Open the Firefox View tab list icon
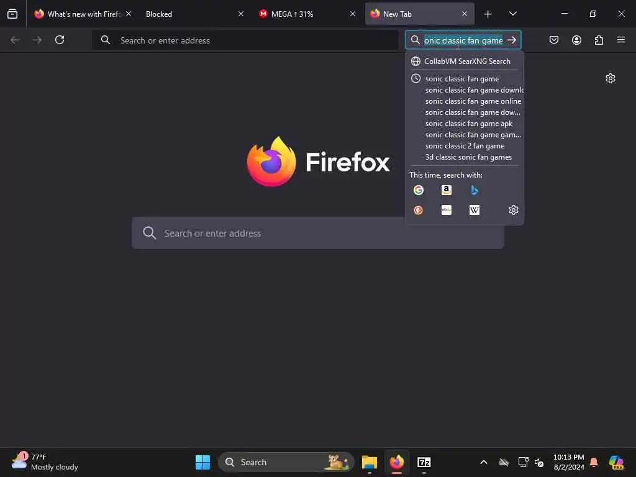The image size is (636, 477). (12, 14)
